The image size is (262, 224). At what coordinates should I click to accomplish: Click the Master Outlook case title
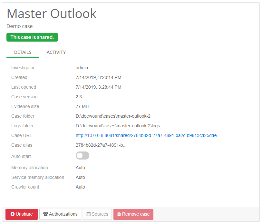click(52, 14)
